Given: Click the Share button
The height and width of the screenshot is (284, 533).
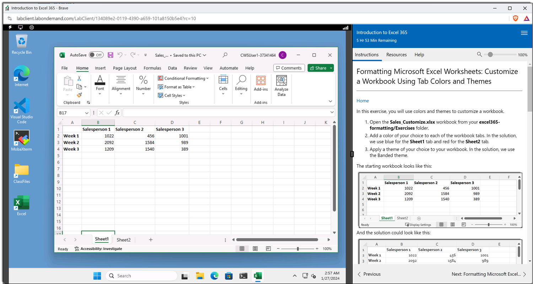Looking at the screenshot, I should pos(318,68).
